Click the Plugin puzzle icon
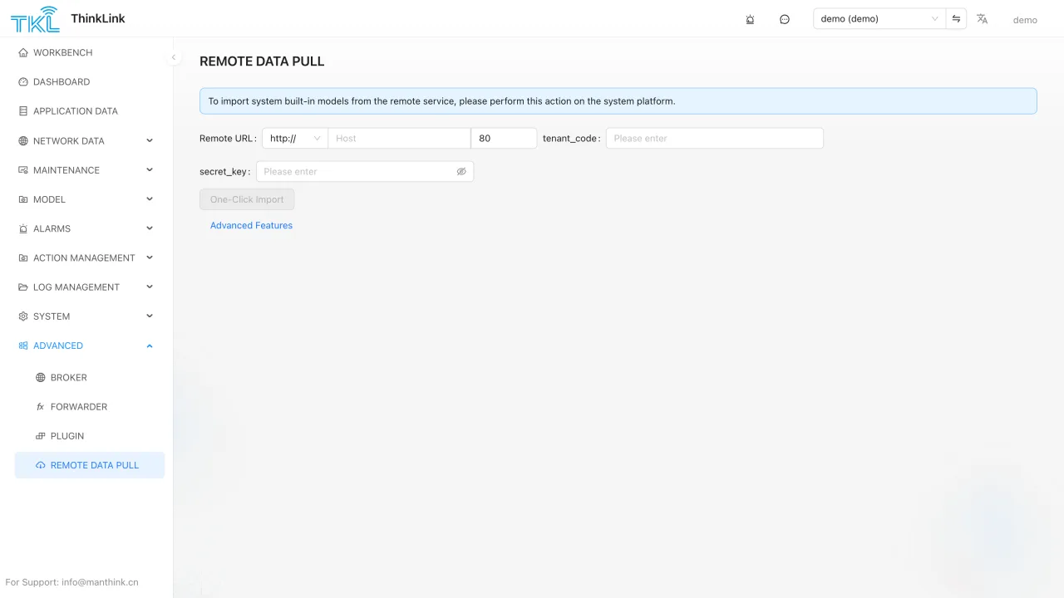Viewport: 1064px width, 598px height. (41, 436)
